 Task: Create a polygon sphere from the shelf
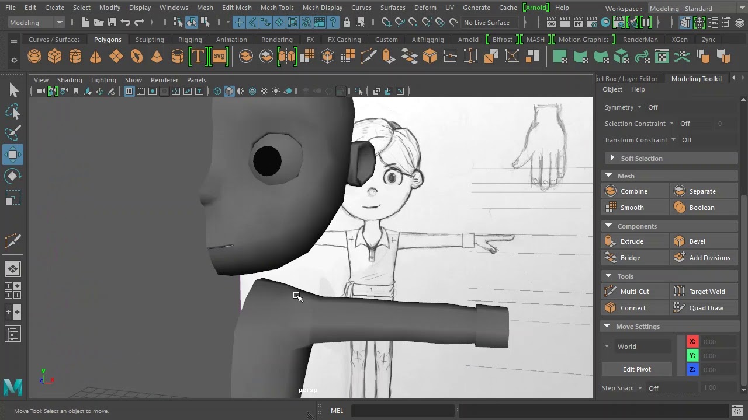pos(34,57)
